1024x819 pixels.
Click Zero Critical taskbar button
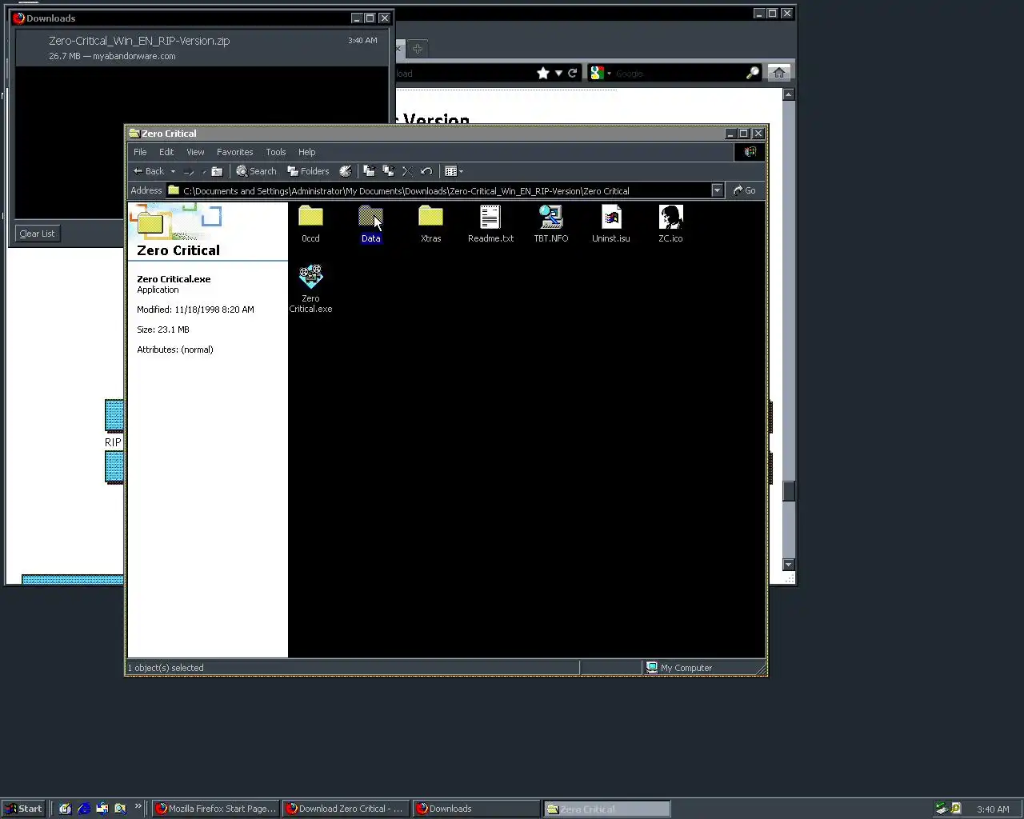tap(607, 809)
